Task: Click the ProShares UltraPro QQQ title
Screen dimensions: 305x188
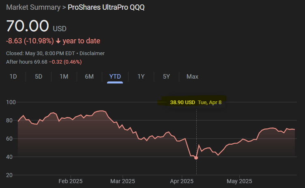Action: point(106,7)
